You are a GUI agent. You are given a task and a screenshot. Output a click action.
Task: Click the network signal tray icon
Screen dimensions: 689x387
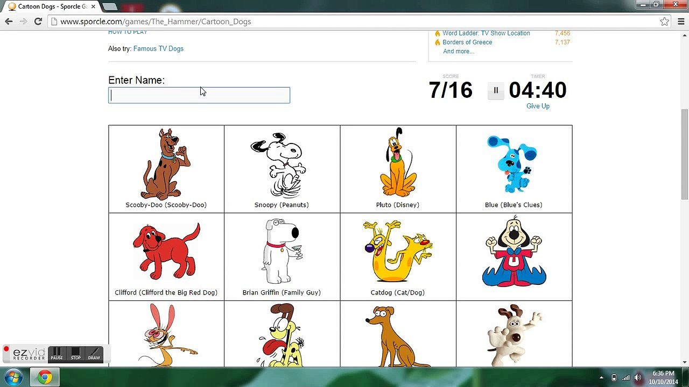pyautogui.click(x=625, y=378)
